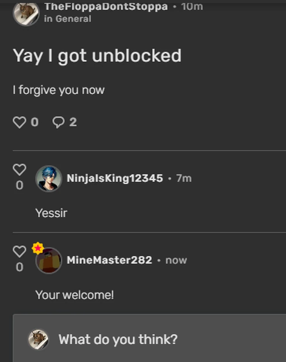Click the post's 10m timestamp
Viewport: 286px width, 362px height.
[x=192, y=6]
